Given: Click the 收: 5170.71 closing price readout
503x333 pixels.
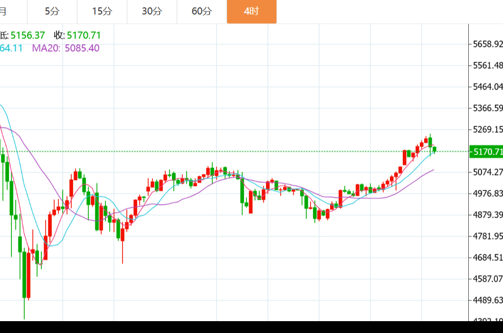Looking at the screenshot, I should (77, 35).
